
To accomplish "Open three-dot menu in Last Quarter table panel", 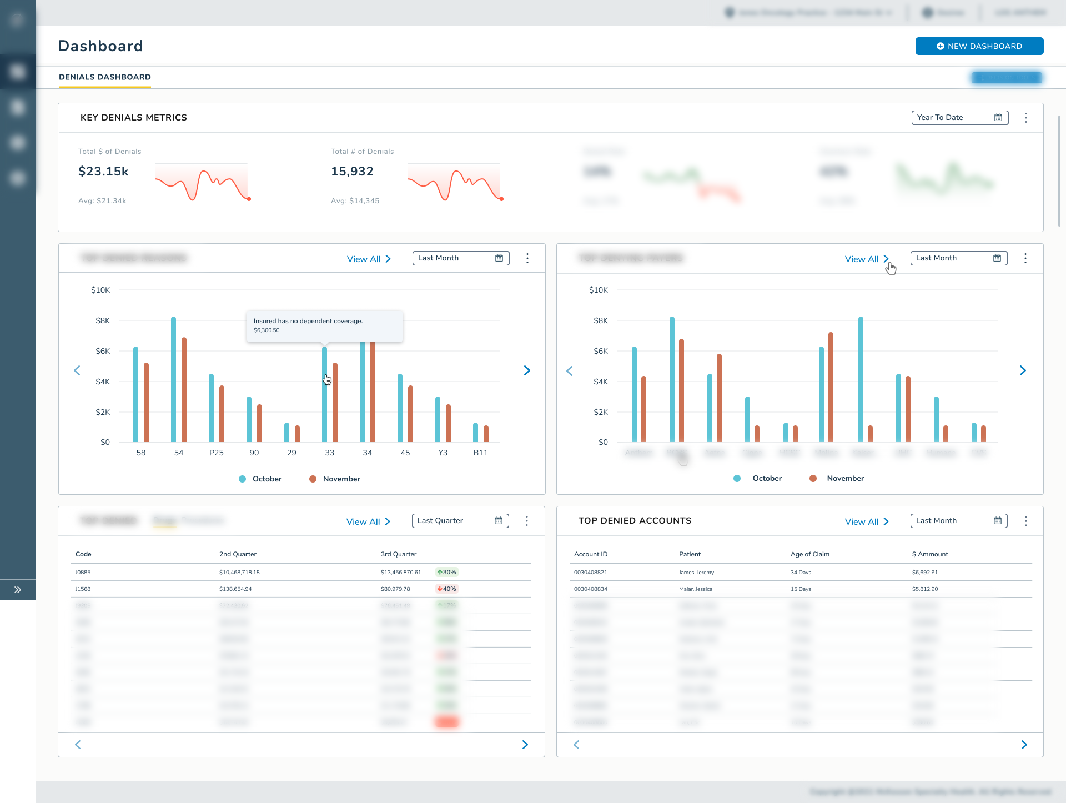I will (527, 521).
